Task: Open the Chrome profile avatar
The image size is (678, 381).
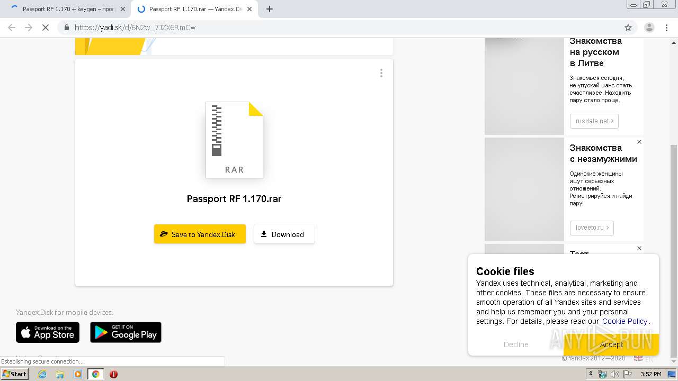Action: pyautogui.click(x=649, y=28)
